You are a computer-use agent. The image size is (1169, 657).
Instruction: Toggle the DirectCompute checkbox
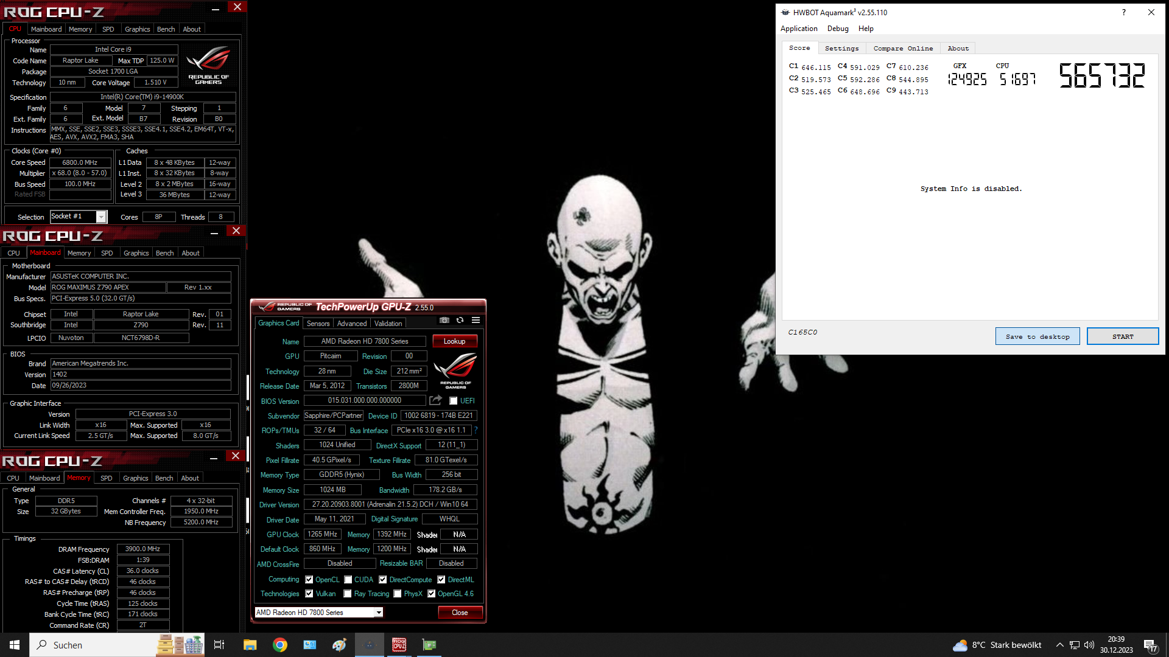pyautogui.click(x=383, y=580)
